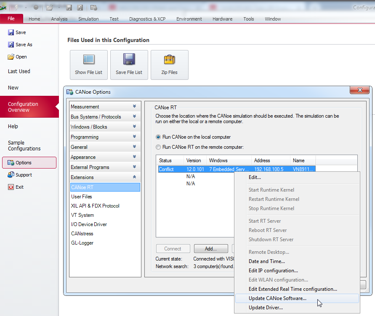Click the open folder icon in quick access toolbar
Screen dimensions: 375x316
tap(49, 8)
